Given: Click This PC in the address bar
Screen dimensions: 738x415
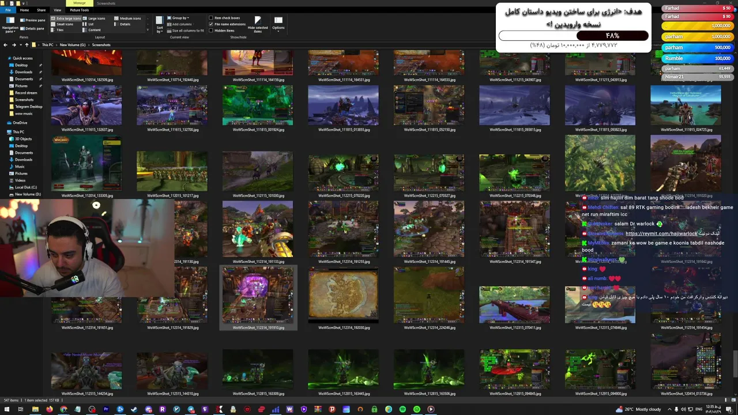Looking at the screenshot, I should coord(47,45).
